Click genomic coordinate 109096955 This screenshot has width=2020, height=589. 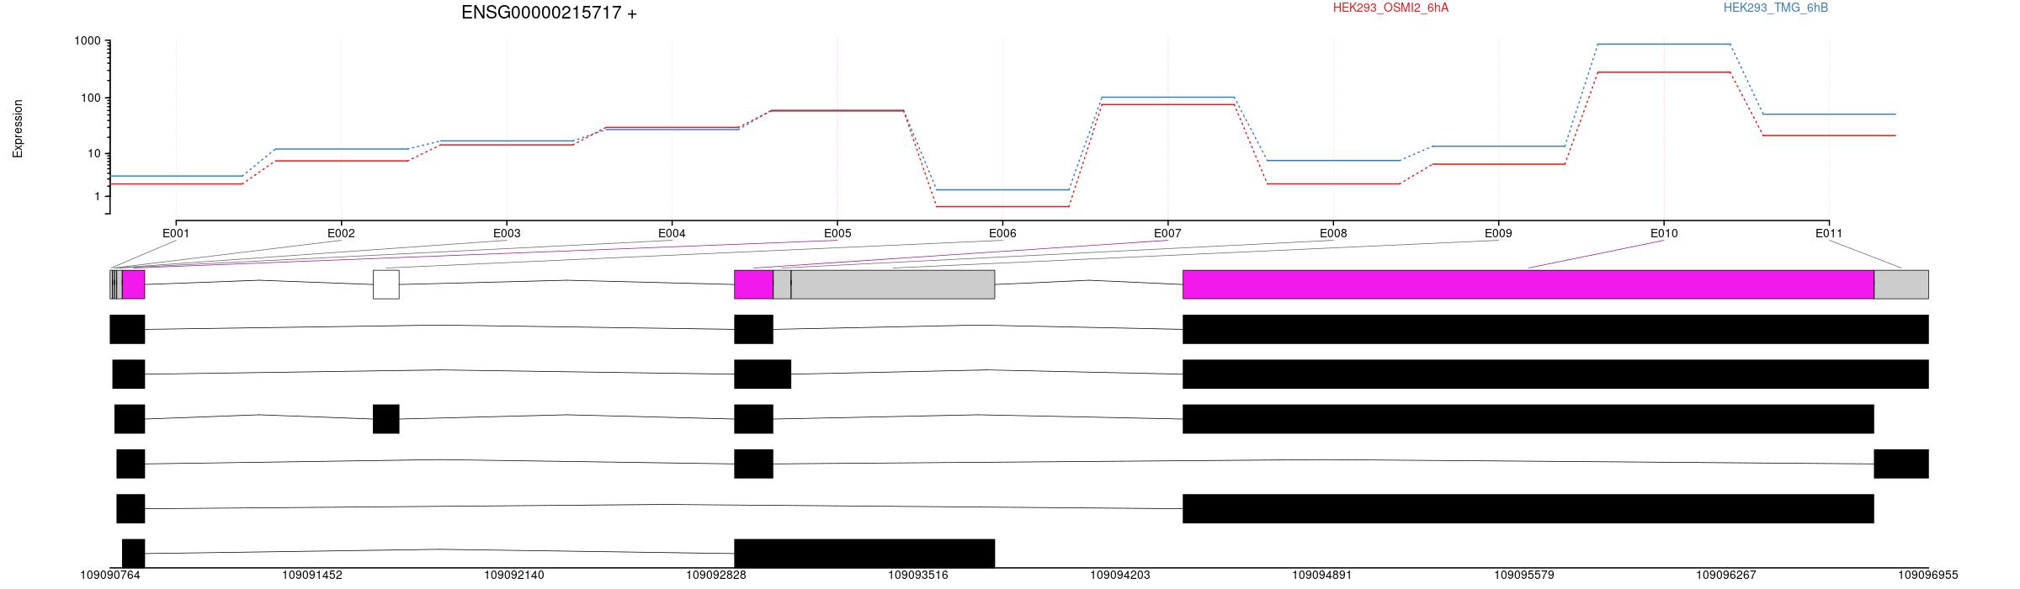coord(1928,576)
